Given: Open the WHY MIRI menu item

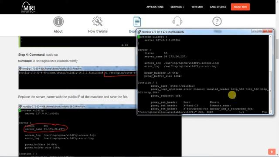Looking at the screenshot, I should (197, 7).
